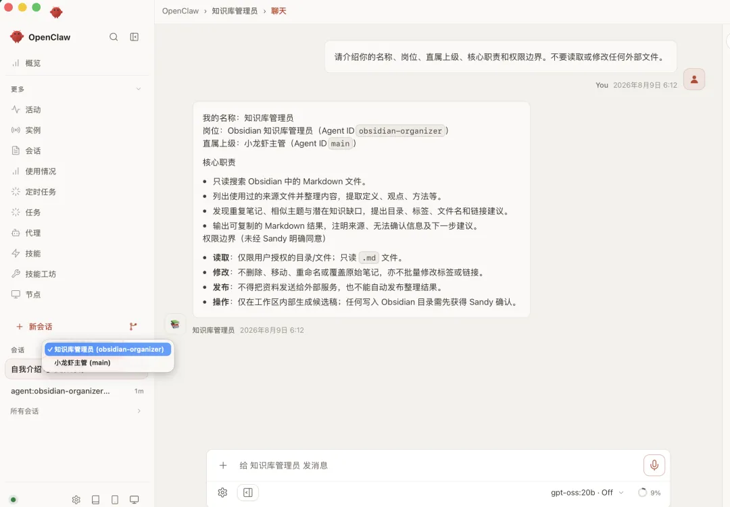
Task: Click the 会话 section label above sessions
Action: point(18,350)
